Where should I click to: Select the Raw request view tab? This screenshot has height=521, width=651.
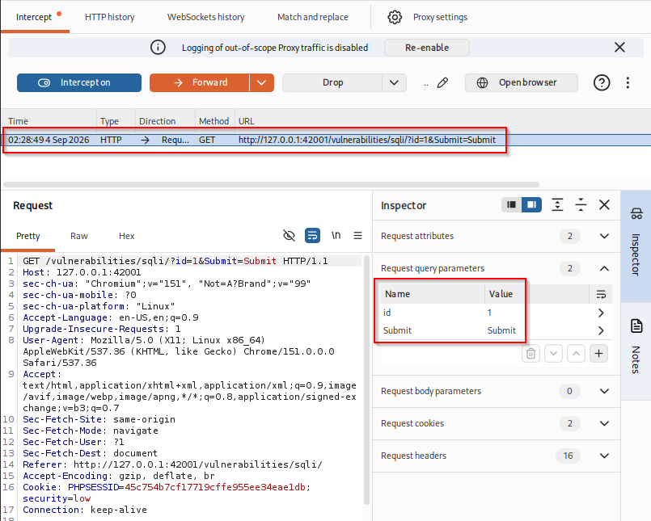(x=79, y=236)
